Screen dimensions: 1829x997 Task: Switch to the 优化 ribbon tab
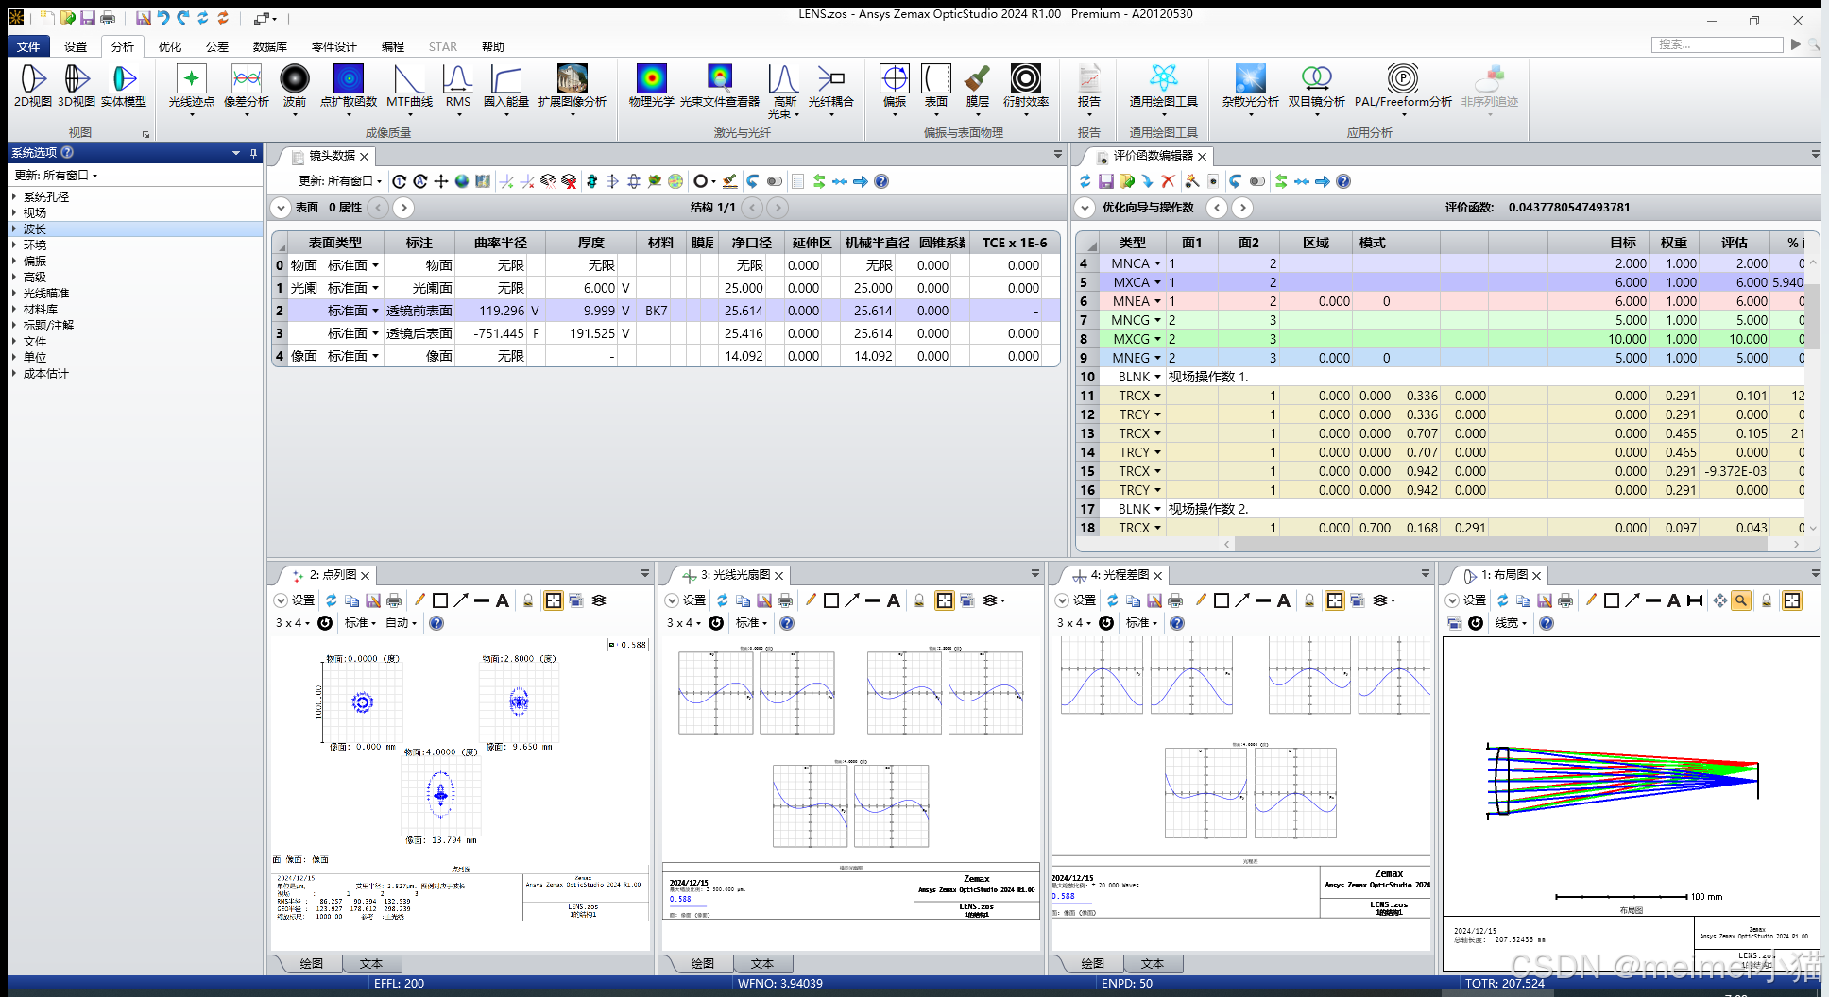click(x=170, y=46)
